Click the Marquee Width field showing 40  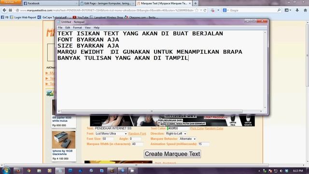(x=137, y=144)
